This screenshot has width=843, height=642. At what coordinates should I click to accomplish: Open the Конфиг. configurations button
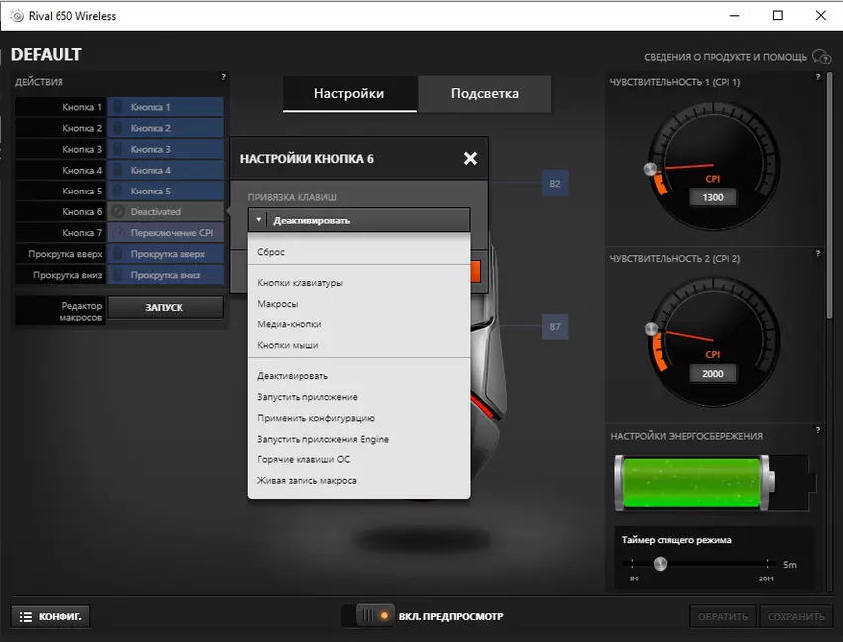pyautogui.click(x=51, y=616)
